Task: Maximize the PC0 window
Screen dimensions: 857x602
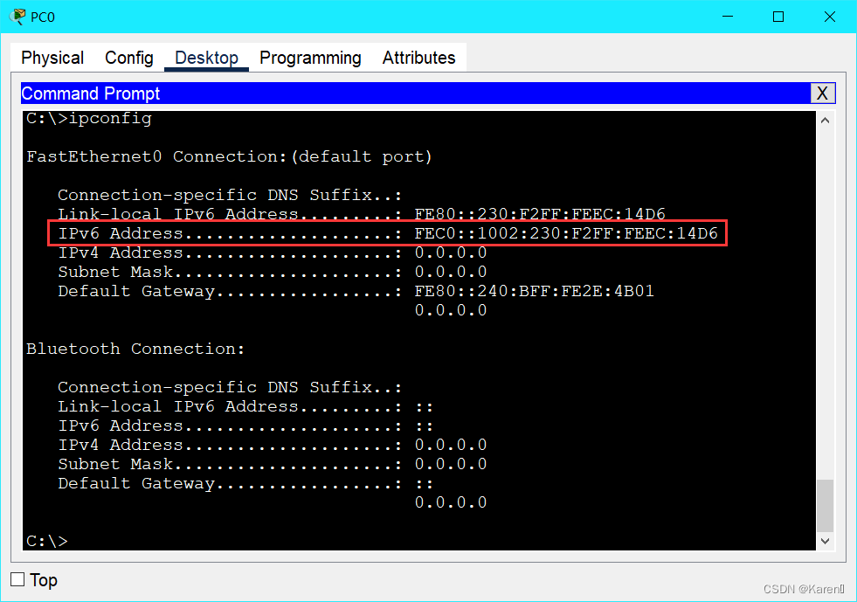Action: tap(778, 17)
